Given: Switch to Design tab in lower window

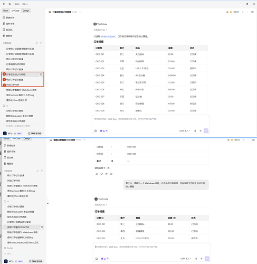Looking at the screenshot, I should [x=27, y=139].
